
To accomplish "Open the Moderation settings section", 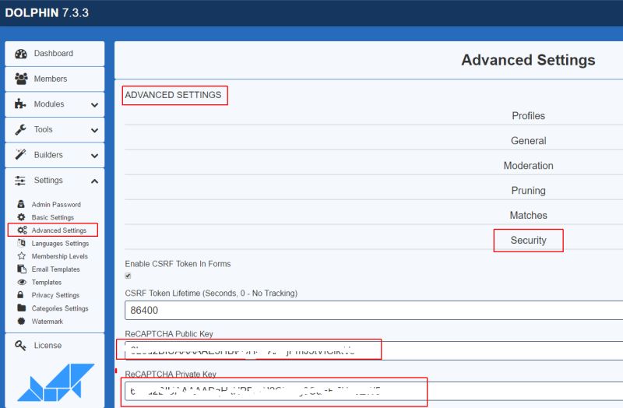I will (x=528, y=166).
